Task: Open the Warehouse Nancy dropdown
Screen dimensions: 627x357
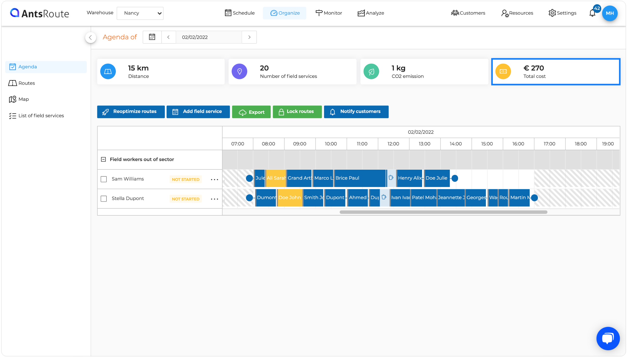Action: tap(140, 13)
